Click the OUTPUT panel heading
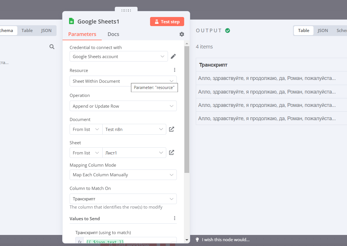This screenshot has width=347, height=246. (209, 31)
